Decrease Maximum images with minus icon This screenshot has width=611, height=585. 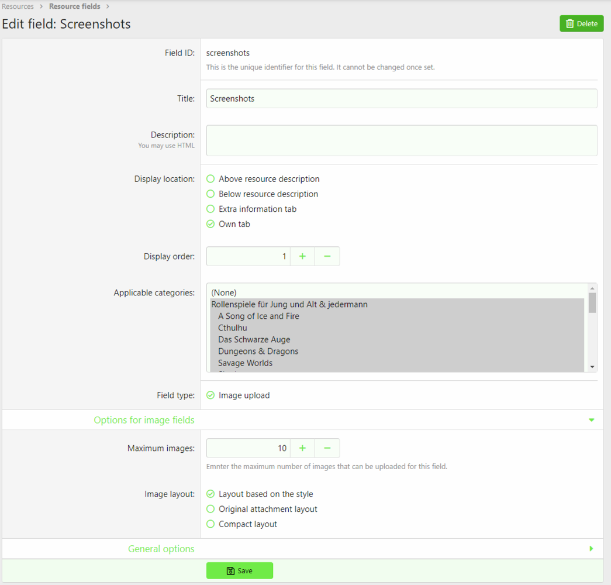pos(327,448)
